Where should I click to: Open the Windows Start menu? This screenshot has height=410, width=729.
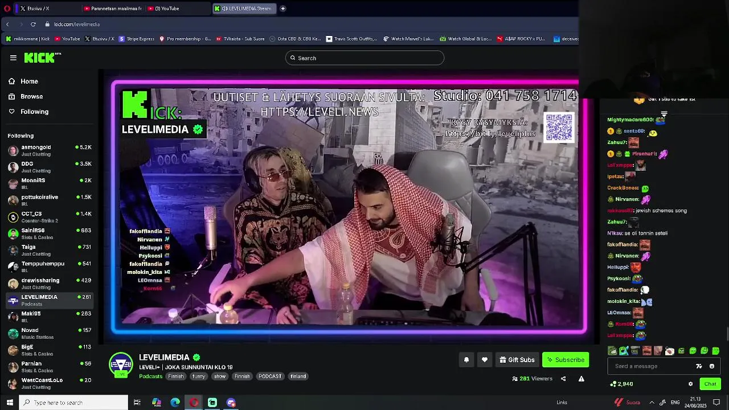(10, 403)
